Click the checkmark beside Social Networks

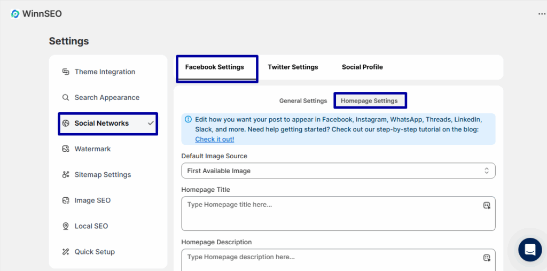pyautogui.click(x=151, y=123)
